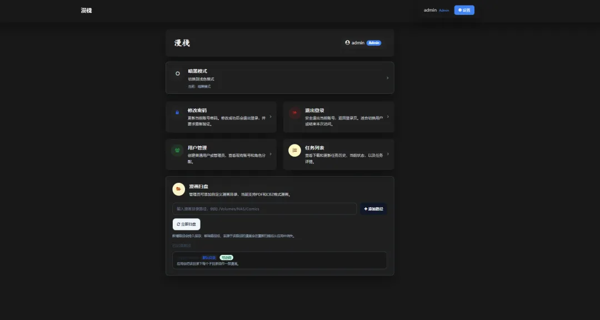Viewport: 600px width, 320px height.
Task: Click the Admin role link in top bar
Action: click(444, 11)
